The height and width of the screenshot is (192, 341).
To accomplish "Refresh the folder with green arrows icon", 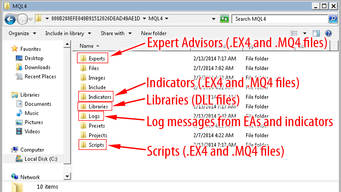I will (x=225, y=19).
